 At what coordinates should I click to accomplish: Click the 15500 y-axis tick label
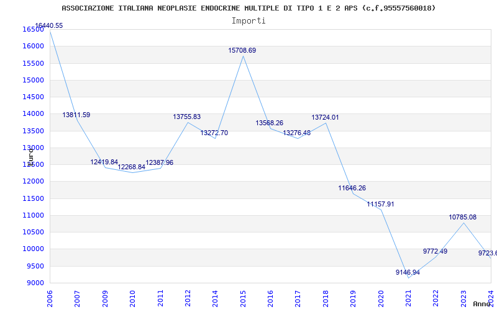(33, 63)
